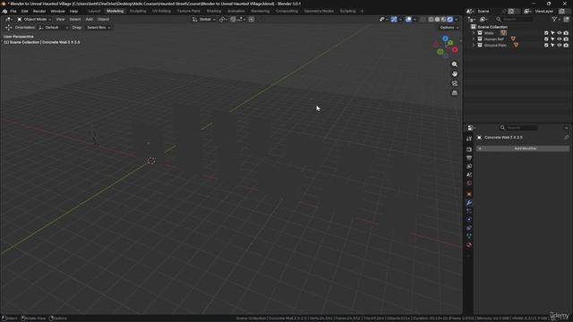Open the Particles properties tab
This screenshot has height=322, width=573.
pos(469,211)
